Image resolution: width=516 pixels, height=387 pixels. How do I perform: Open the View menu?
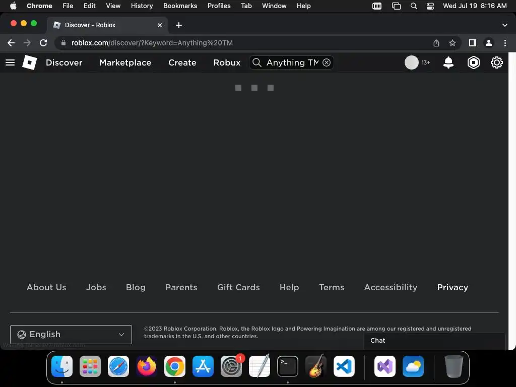[x=113, y=6]
